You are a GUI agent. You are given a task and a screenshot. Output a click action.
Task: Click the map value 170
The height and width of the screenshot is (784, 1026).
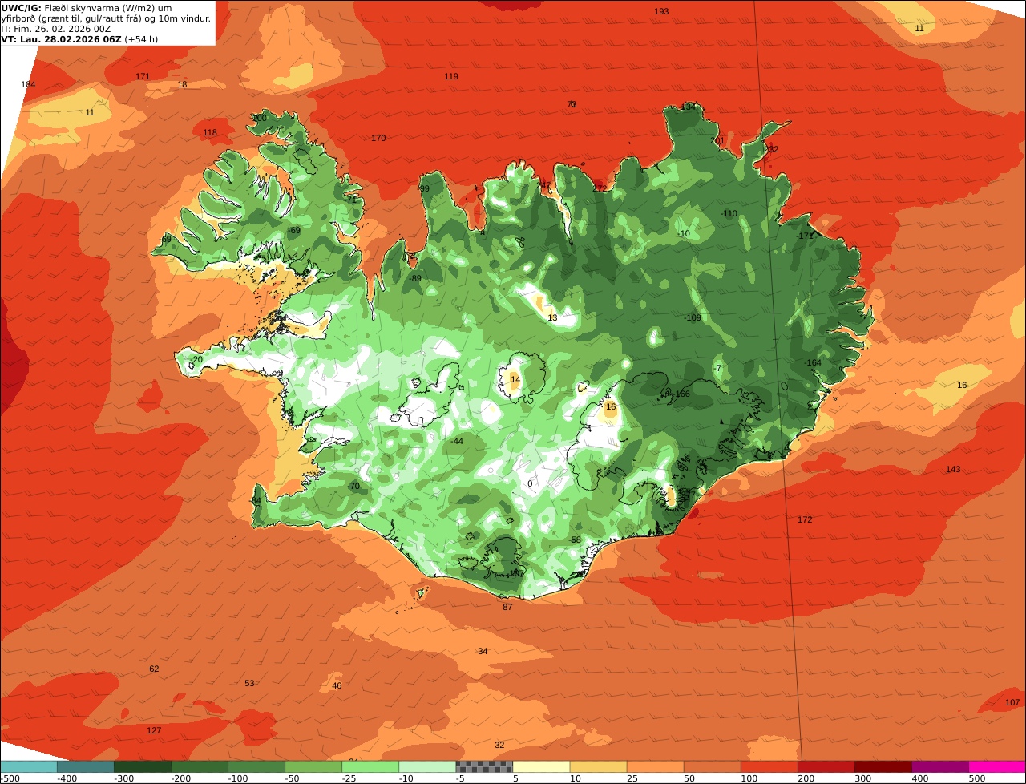coord(378,138)
